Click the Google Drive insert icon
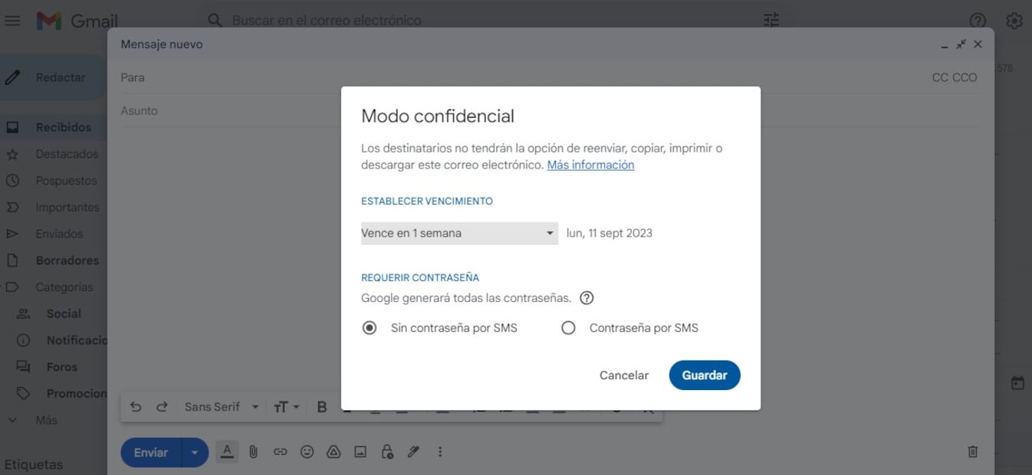1032x475 pixels. click(x=334, y=452)
